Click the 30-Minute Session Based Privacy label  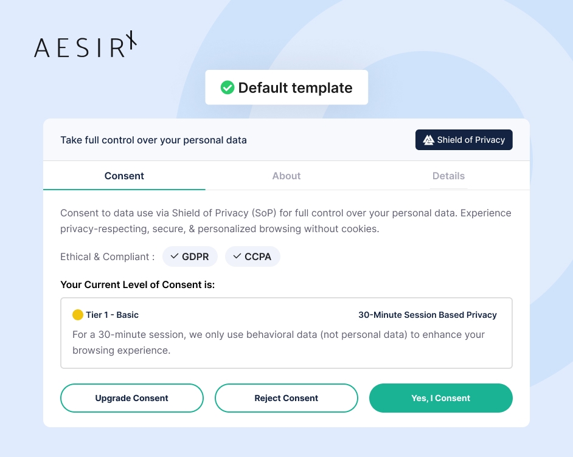[x=428, y=315]
